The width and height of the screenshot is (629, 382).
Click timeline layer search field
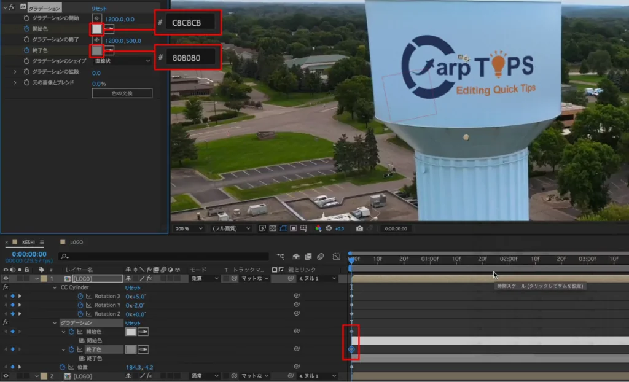point(163,256)
